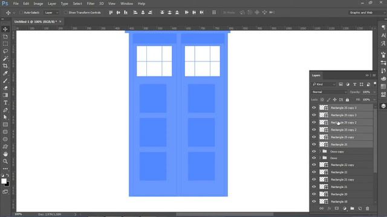This screenshot has width=387, height=217.
Task: Click the zoom percentage field in status bar
Action: [x=18, y=215]
